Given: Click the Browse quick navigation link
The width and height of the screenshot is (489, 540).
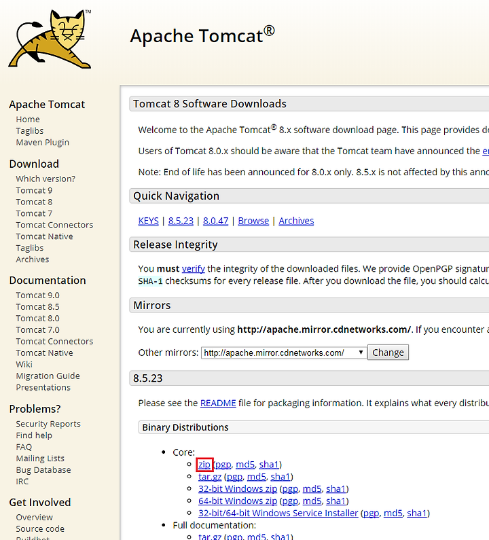Looking at the screenshot, I should 253,221.
